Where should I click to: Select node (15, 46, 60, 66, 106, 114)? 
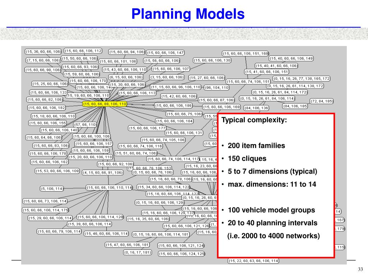click(106, 234)
